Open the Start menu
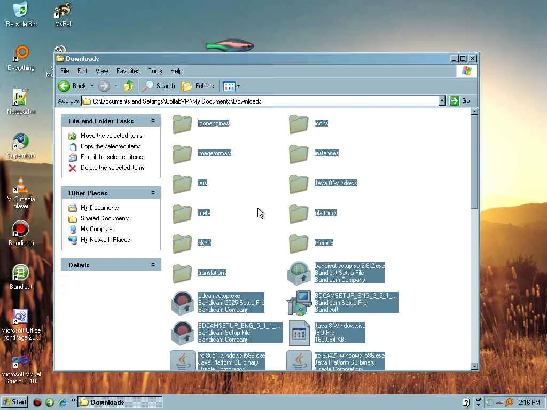 (x=14, y=402)
